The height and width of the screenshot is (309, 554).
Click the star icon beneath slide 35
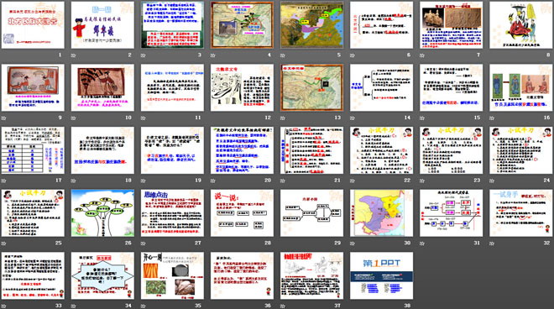point(143,306)
